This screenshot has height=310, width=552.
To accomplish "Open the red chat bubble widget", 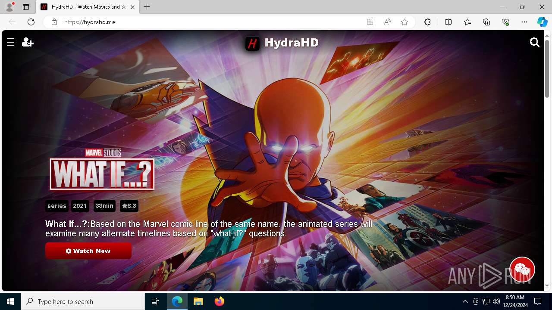I will coord(522,270).
